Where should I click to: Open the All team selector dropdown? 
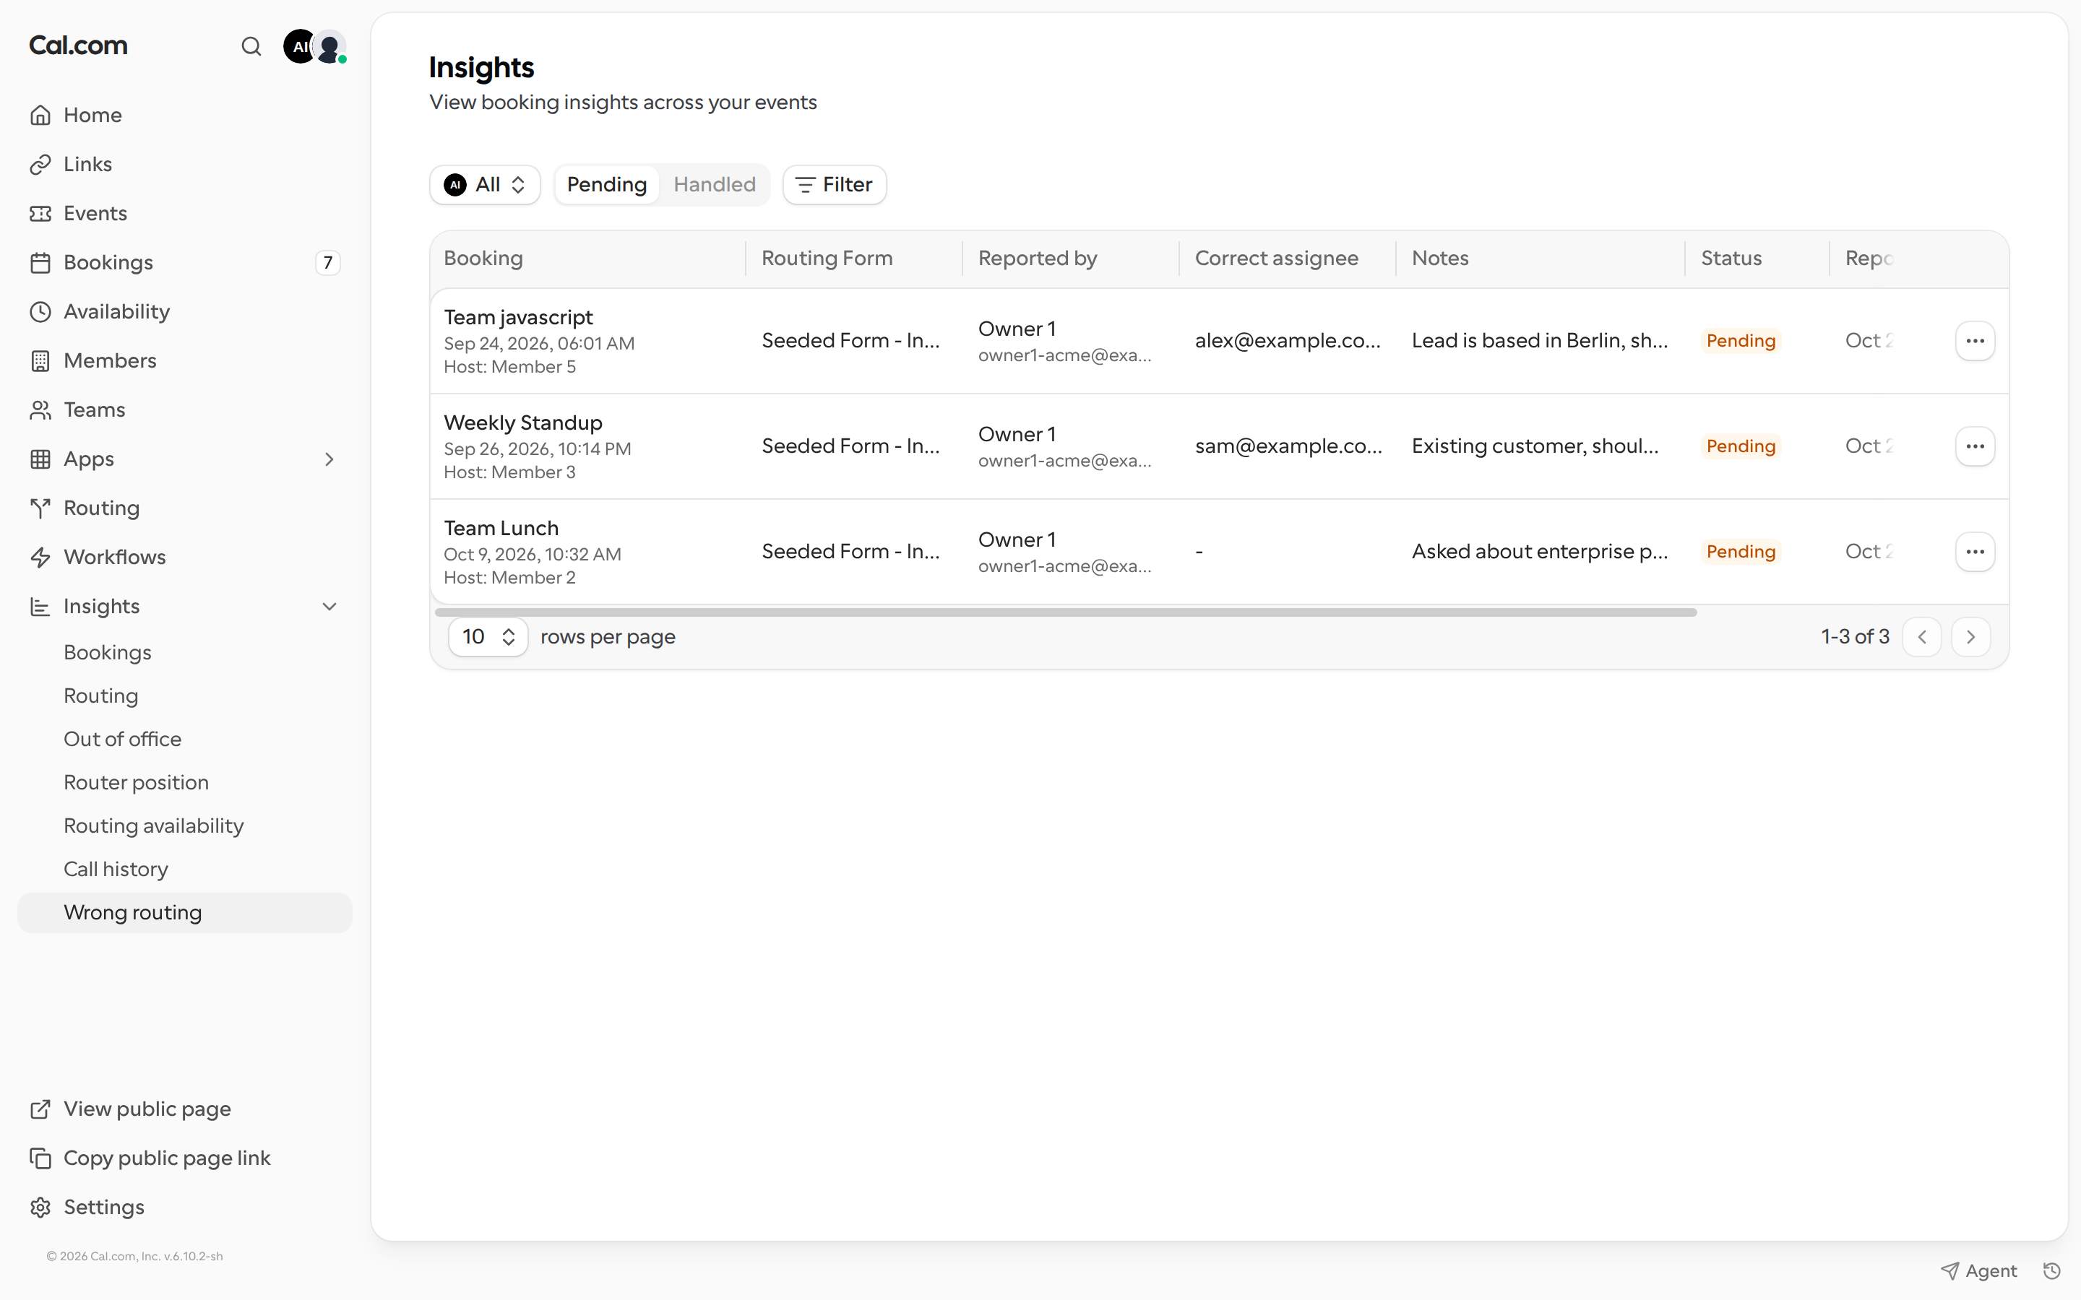tap(485, 185)
